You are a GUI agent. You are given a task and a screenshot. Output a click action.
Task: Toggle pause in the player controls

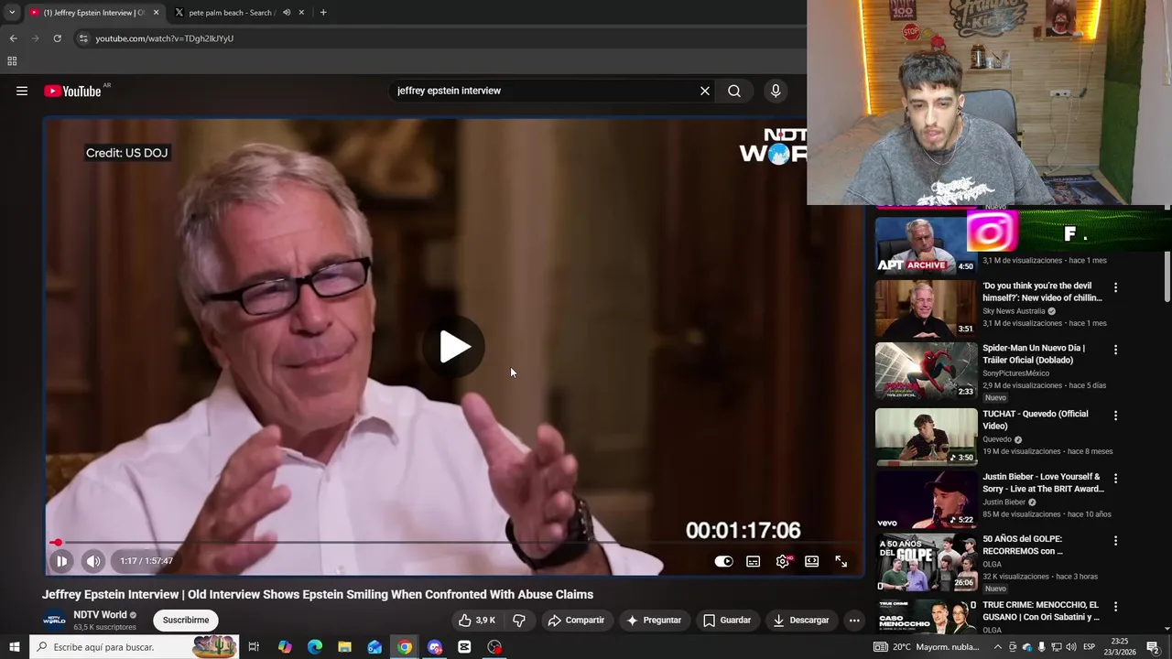pyautogui.click(x=61, y=561)
